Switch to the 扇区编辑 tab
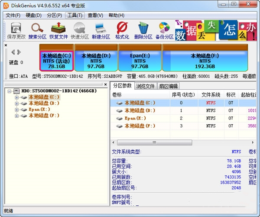Image resolution: width=260 pixels, height=217 pixels. coord(168,86)
